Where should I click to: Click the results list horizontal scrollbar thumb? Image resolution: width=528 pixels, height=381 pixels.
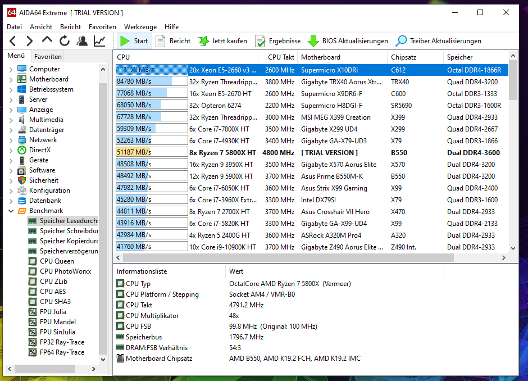[x=288, y=258]
